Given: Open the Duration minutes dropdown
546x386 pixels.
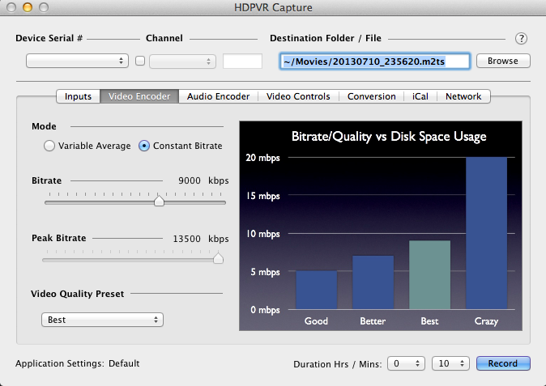Looking at the screenshot, I should pyautogui.click(x=450, y=363).
